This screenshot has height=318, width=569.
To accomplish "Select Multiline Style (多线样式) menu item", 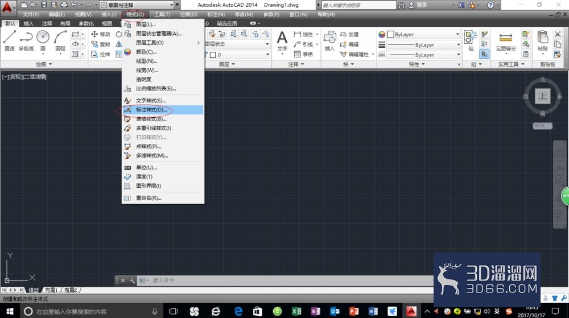I will pos(163,155).
